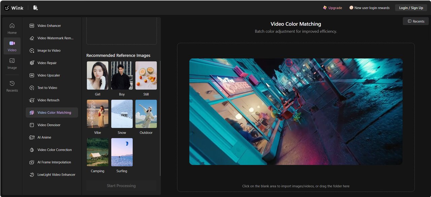Click the Video Color Matching heading
Viewport: 431px width, 197px height.
pyautogui.click(x=296, y=24)
